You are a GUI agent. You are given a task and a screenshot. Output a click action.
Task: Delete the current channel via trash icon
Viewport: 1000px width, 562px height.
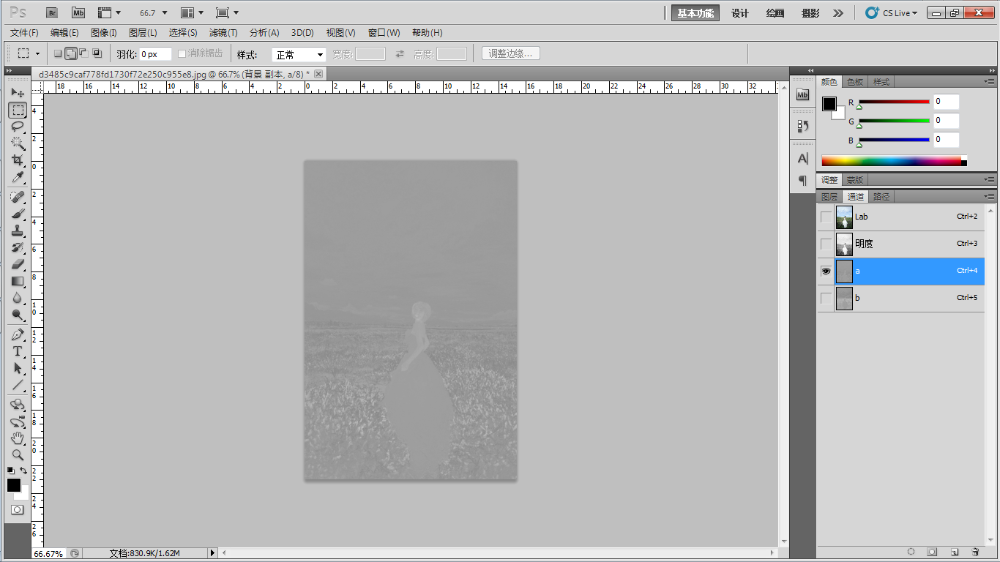point(975,552)
